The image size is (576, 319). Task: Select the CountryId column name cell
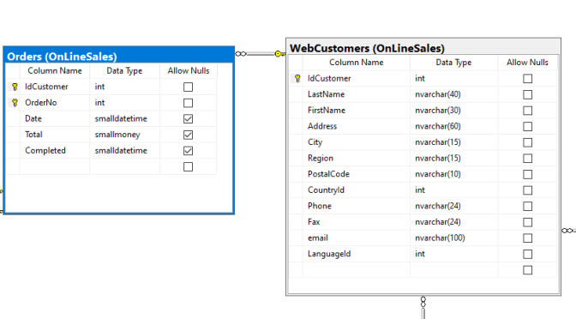click(x=357, y=190)
